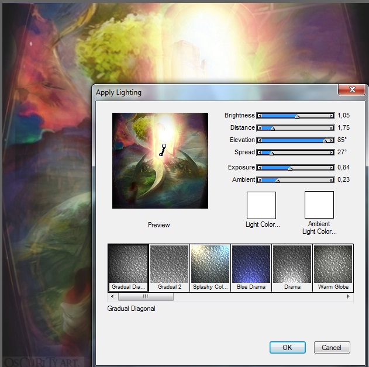Image resolution: width=369 pixels, height=367 pixels.
Task: Select the Gradual Diagonal lighting preset
Action: [x=128, y=268]
